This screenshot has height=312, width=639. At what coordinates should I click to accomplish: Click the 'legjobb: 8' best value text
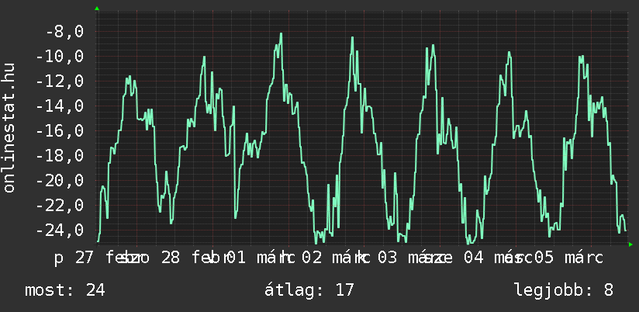(x=564, y=291)
